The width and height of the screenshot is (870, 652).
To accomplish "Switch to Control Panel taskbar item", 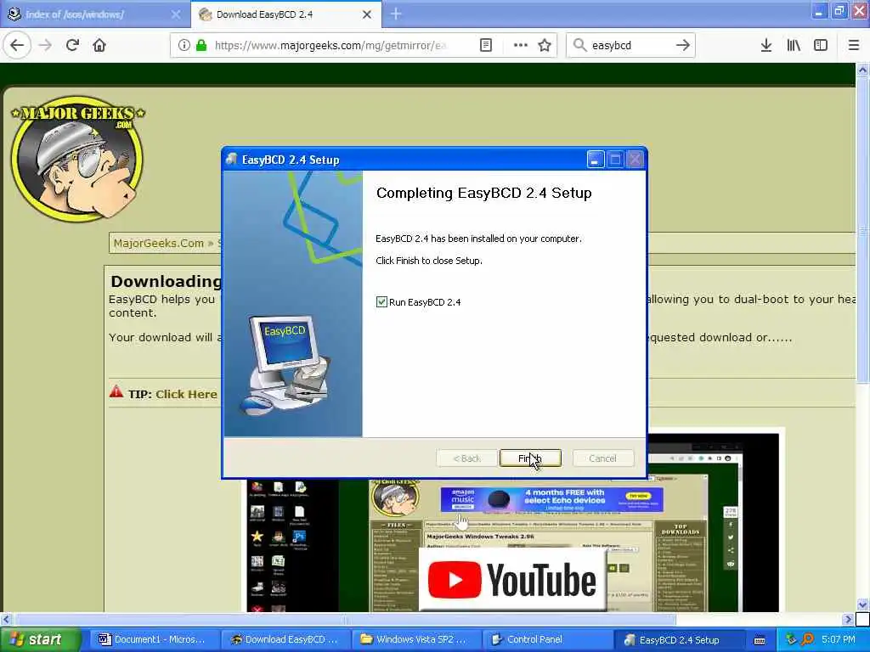I will pos(546,639).
